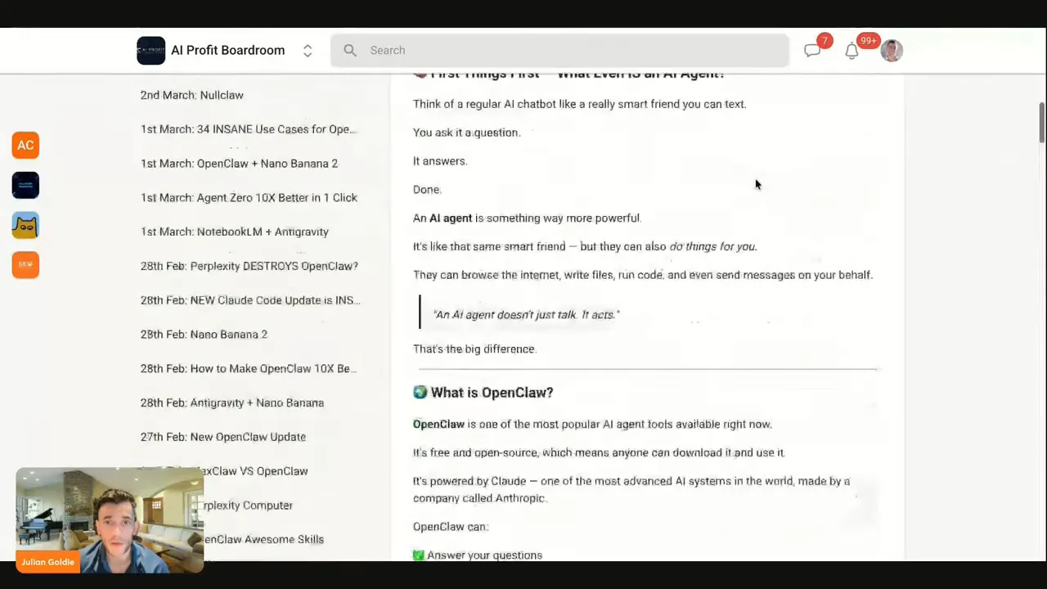Open '1st March: Agent Zero 10X Better' lesson

tap(249, 198)
